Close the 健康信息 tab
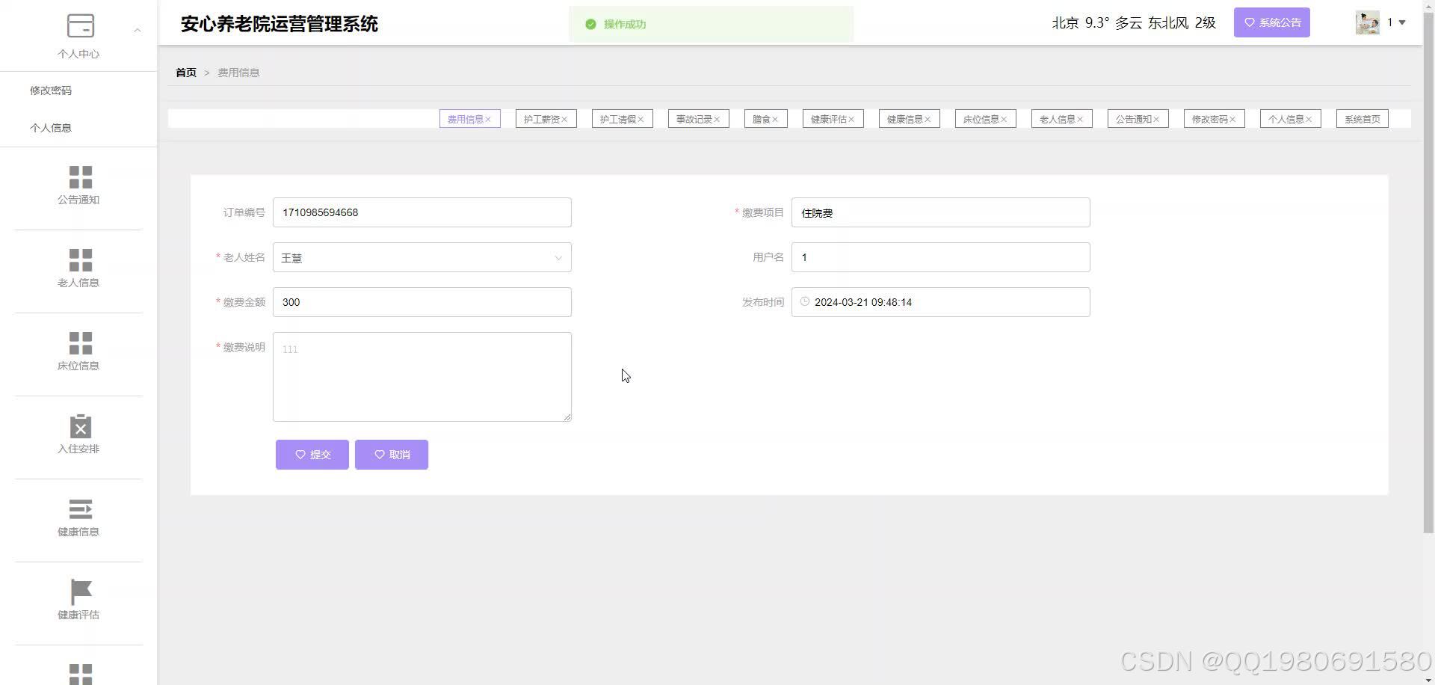 [928, 120]
